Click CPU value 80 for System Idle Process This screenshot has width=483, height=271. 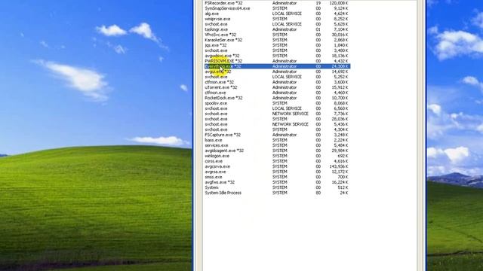coord(318,193)
